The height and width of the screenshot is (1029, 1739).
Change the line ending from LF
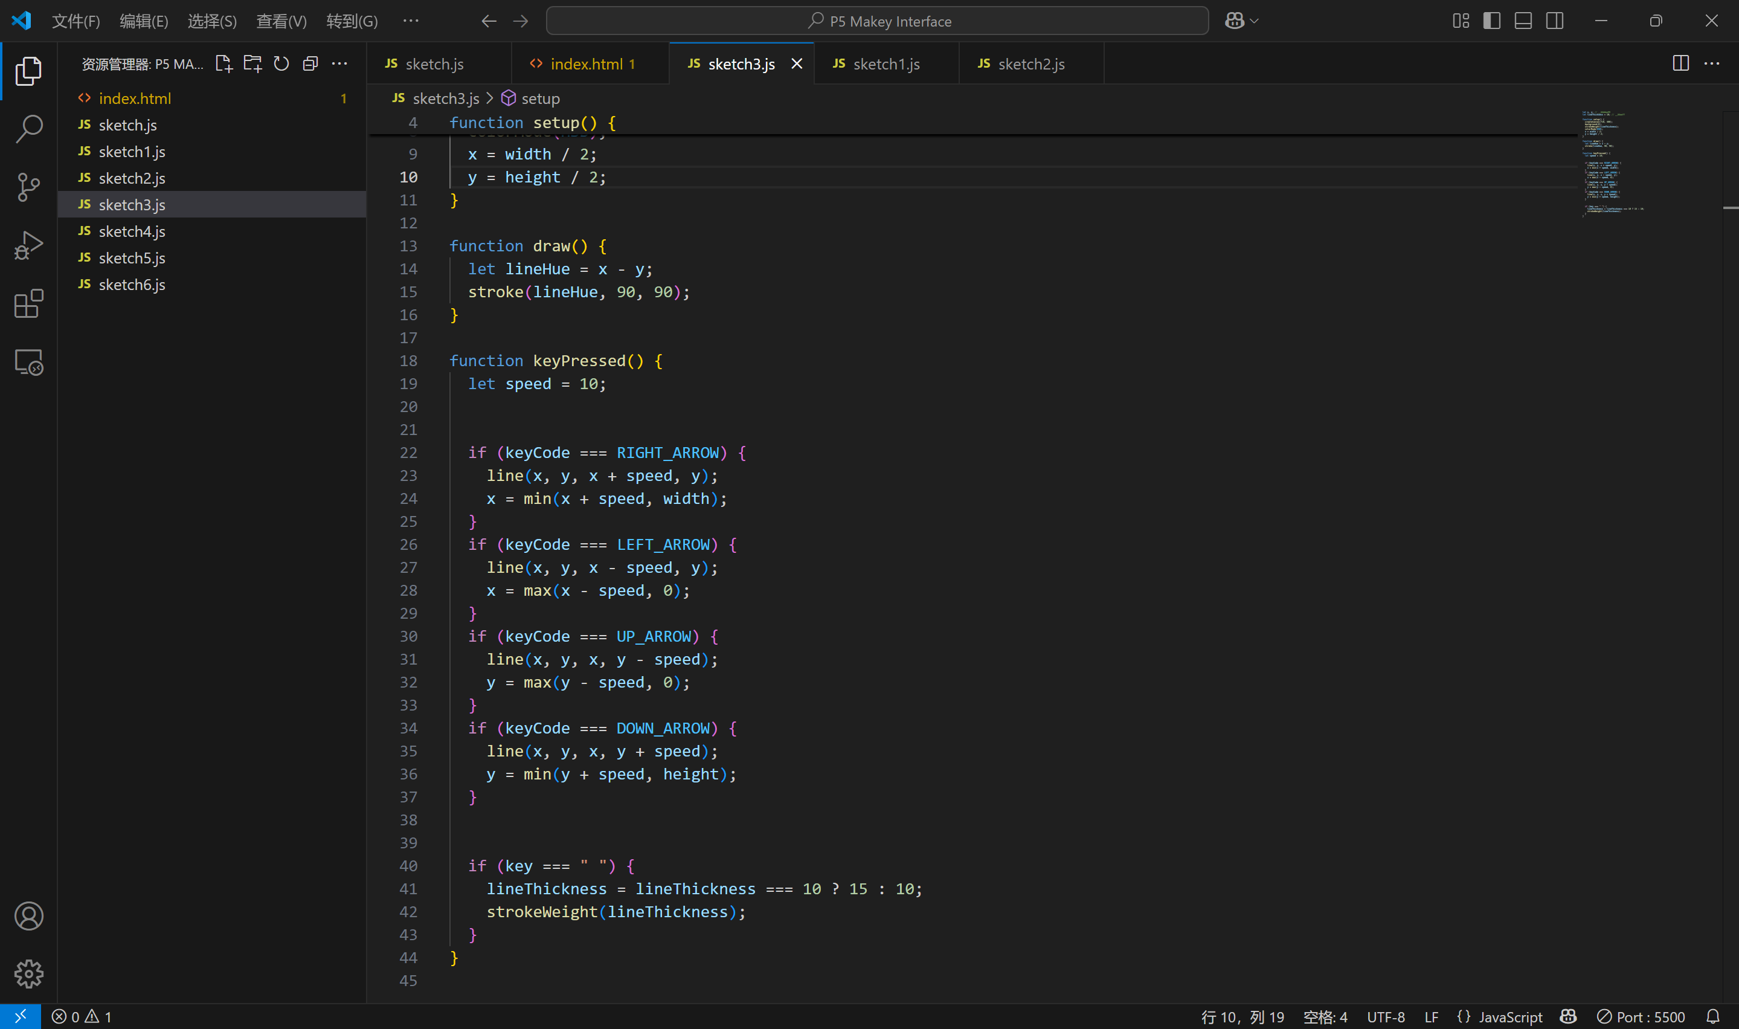tap(1432, 1016)
